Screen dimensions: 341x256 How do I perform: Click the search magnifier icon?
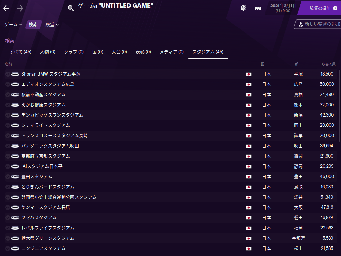pyautogui.click(x=71, y=8)
